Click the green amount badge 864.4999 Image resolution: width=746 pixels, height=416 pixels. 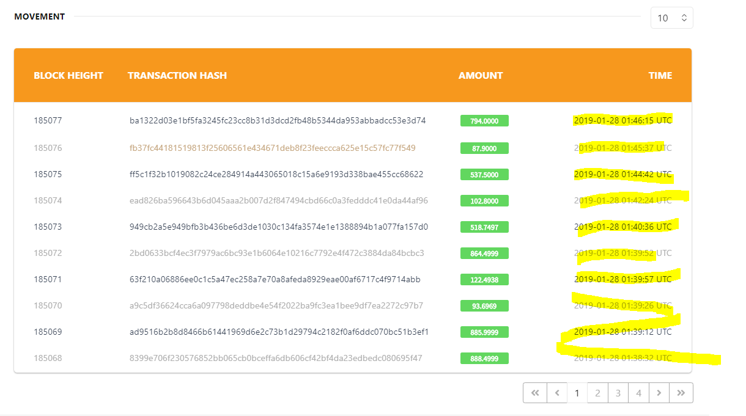click(484, 253)
